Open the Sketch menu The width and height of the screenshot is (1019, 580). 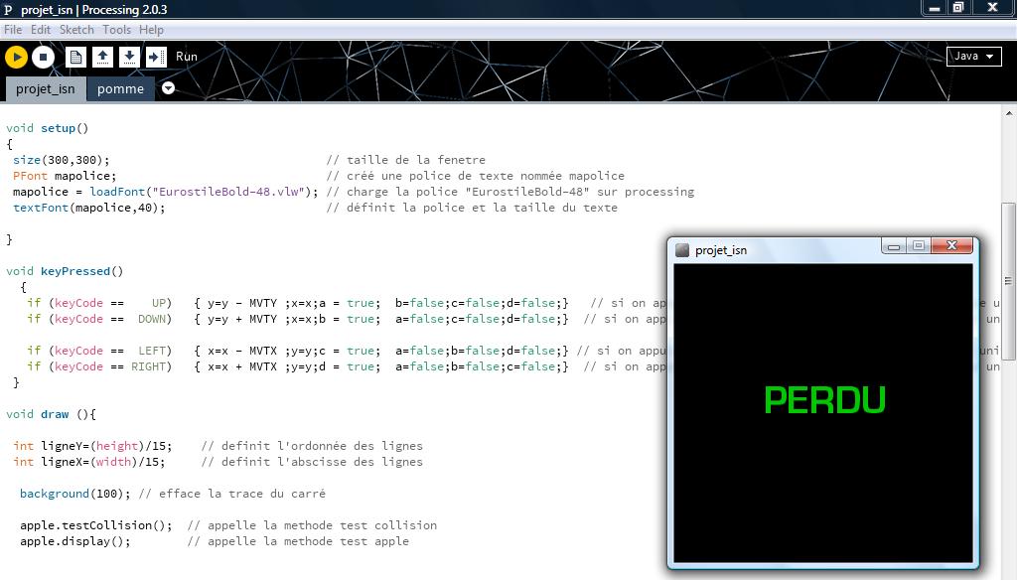[x=76, y=30]
